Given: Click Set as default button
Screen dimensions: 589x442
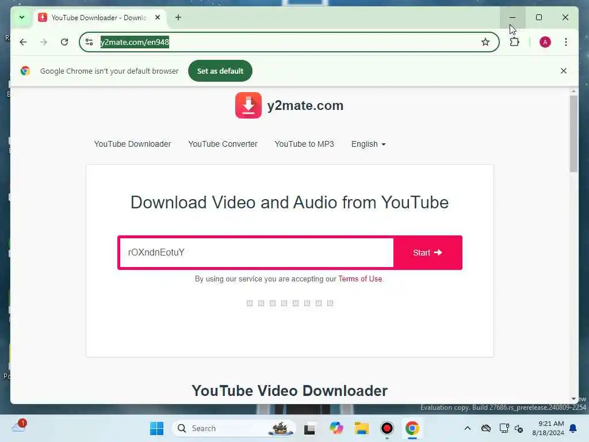Looking at the screenshot, I should [x=220, y=71].
